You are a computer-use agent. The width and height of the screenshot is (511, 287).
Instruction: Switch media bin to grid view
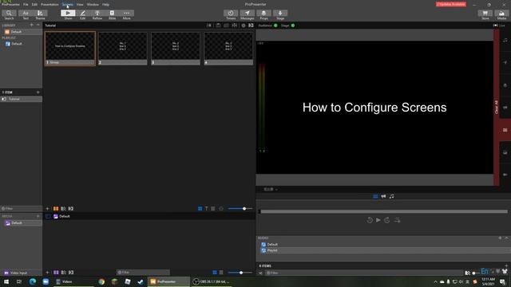(x=215, y=273)
